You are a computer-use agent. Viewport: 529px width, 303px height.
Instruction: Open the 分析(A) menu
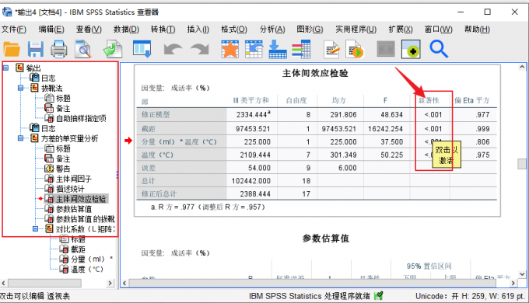click(x=272, y=30)
